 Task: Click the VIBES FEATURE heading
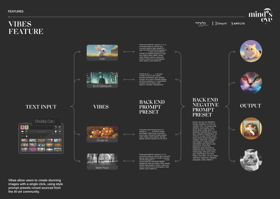coord(26,28)
